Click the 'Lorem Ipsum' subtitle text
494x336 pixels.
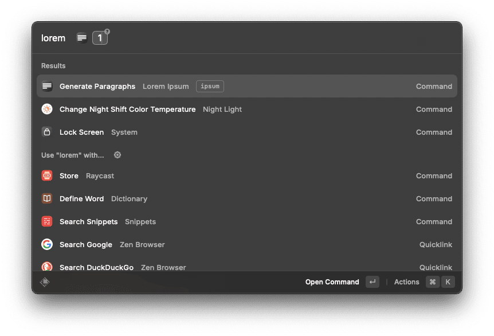pyautogui.click(x=166, y=87)
